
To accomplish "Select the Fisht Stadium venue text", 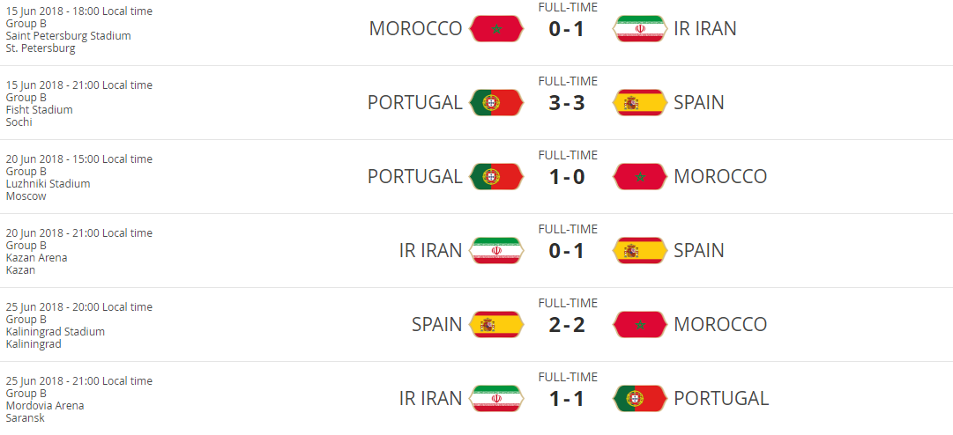I will (39, 110).
